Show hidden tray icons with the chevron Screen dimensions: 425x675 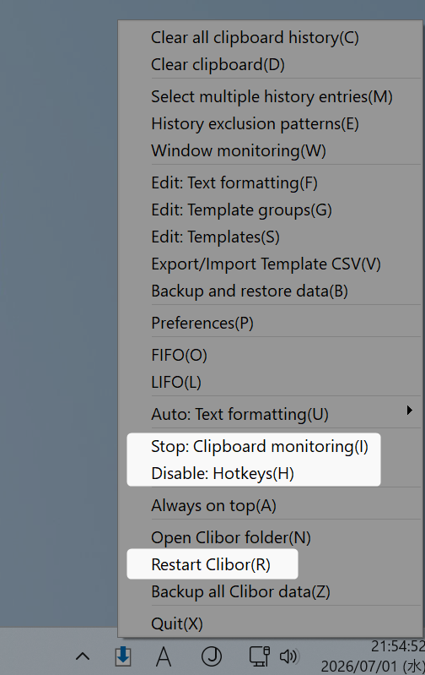(x=83, y=656)
